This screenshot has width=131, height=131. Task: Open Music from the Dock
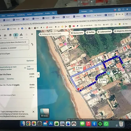[x=88, y=124]
